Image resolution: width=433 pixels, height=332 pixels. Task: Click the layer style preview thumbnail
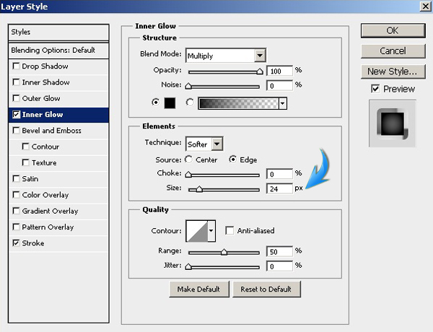(x=390, y=123)
